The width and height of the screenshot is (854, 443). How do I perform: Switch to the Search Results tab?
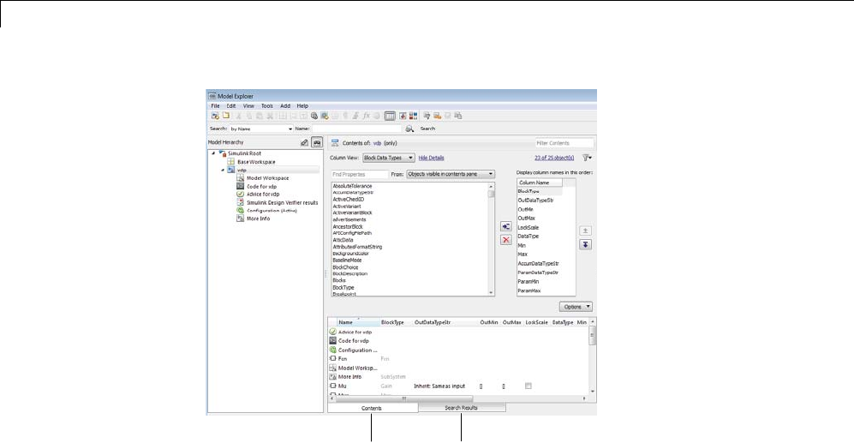[x=462, y=408]
